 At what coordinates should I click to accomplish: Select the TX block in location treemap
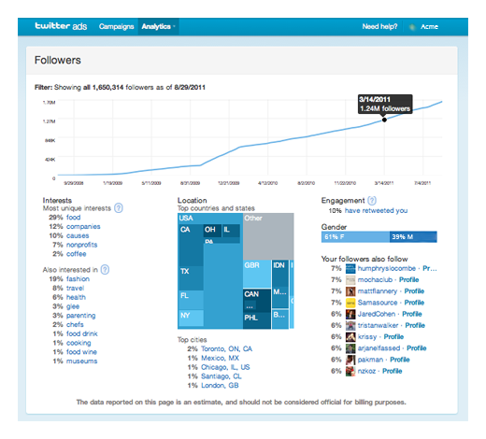click(x=191, y=278)
